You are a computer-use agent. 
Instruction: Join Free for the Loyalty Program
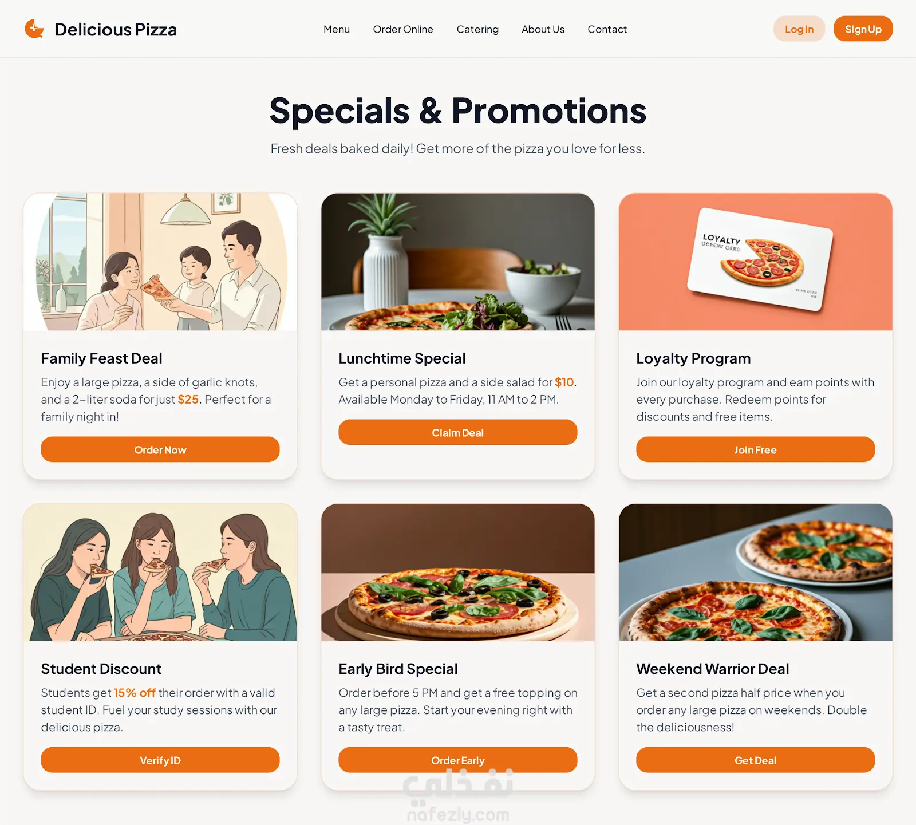click(x=756, y=449)
